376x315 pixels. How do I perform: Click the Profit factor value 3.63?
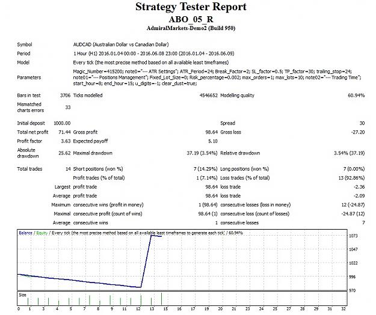(x=66, y=141)
